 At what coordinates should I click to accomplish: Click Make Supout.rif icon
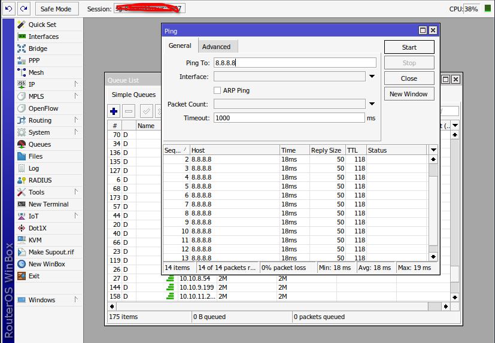(x=22, y=252)
